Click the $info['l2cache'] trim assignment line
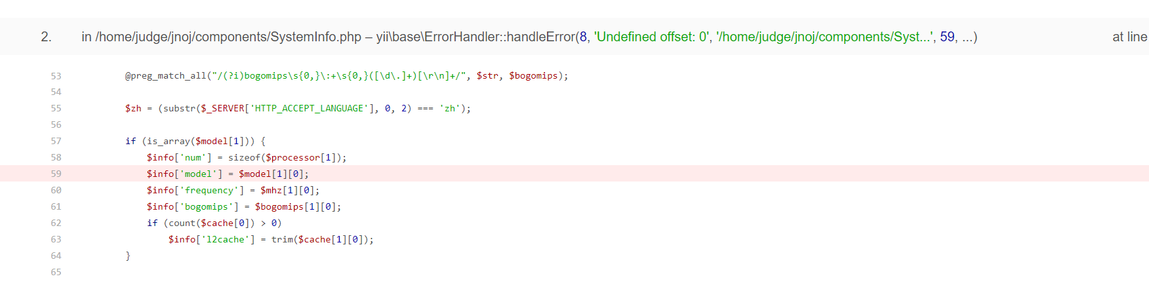This screenshot has width=1149, height=287. click(x=271, y=240)
